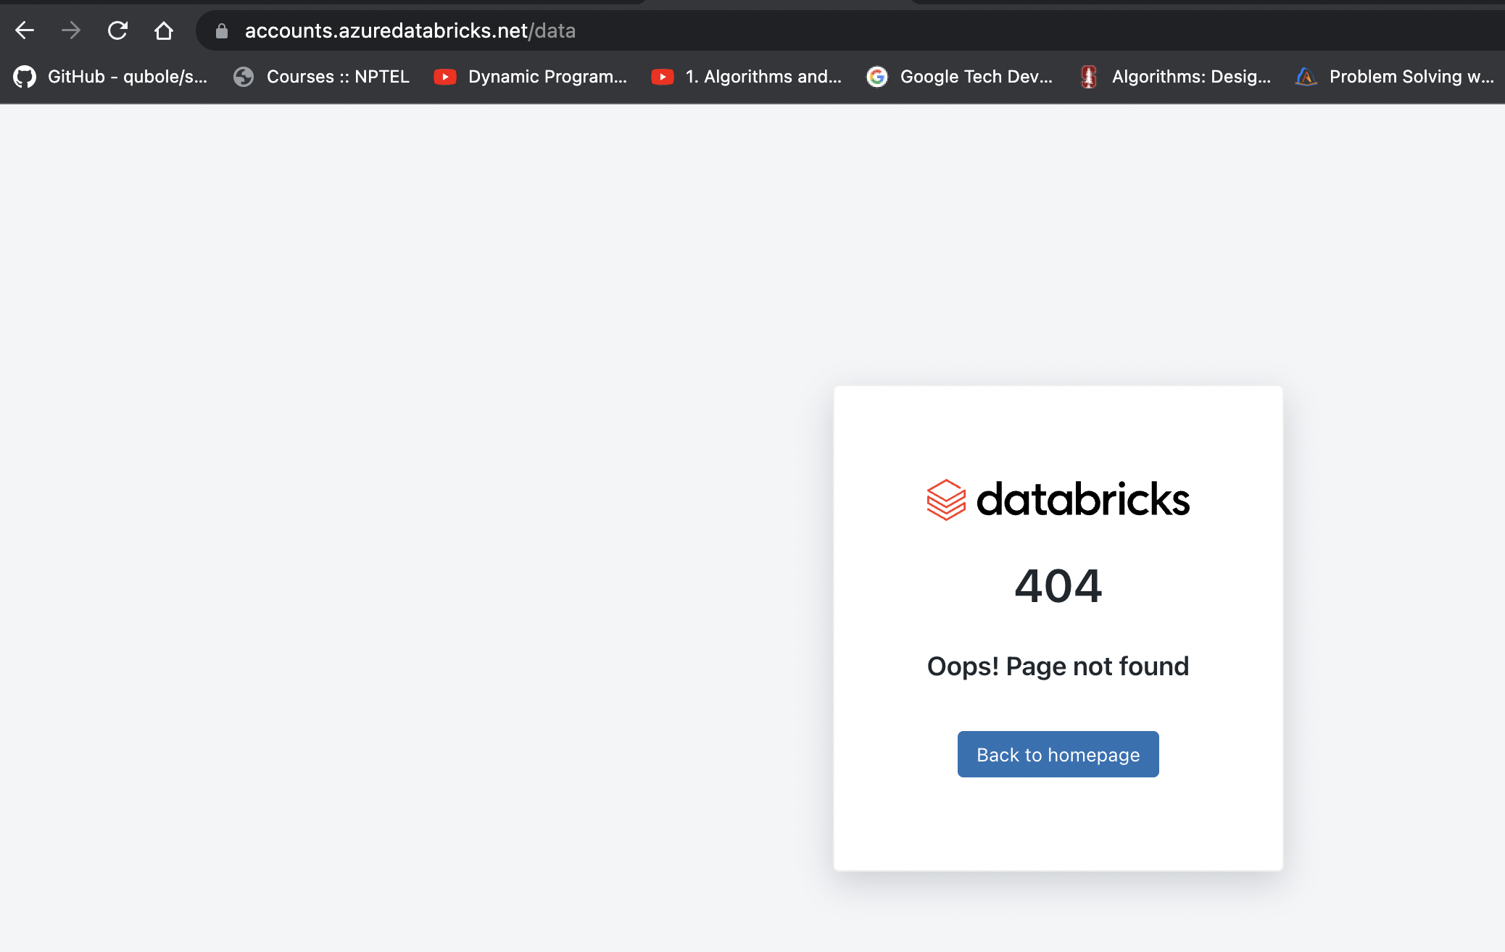This screenshot has height=952, width=1505.
Task: Open Problem Solving w... bookmark
Action: 1411,77
